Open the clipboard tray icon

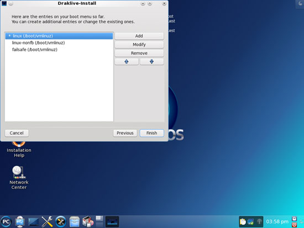click(x=243, y=221)
